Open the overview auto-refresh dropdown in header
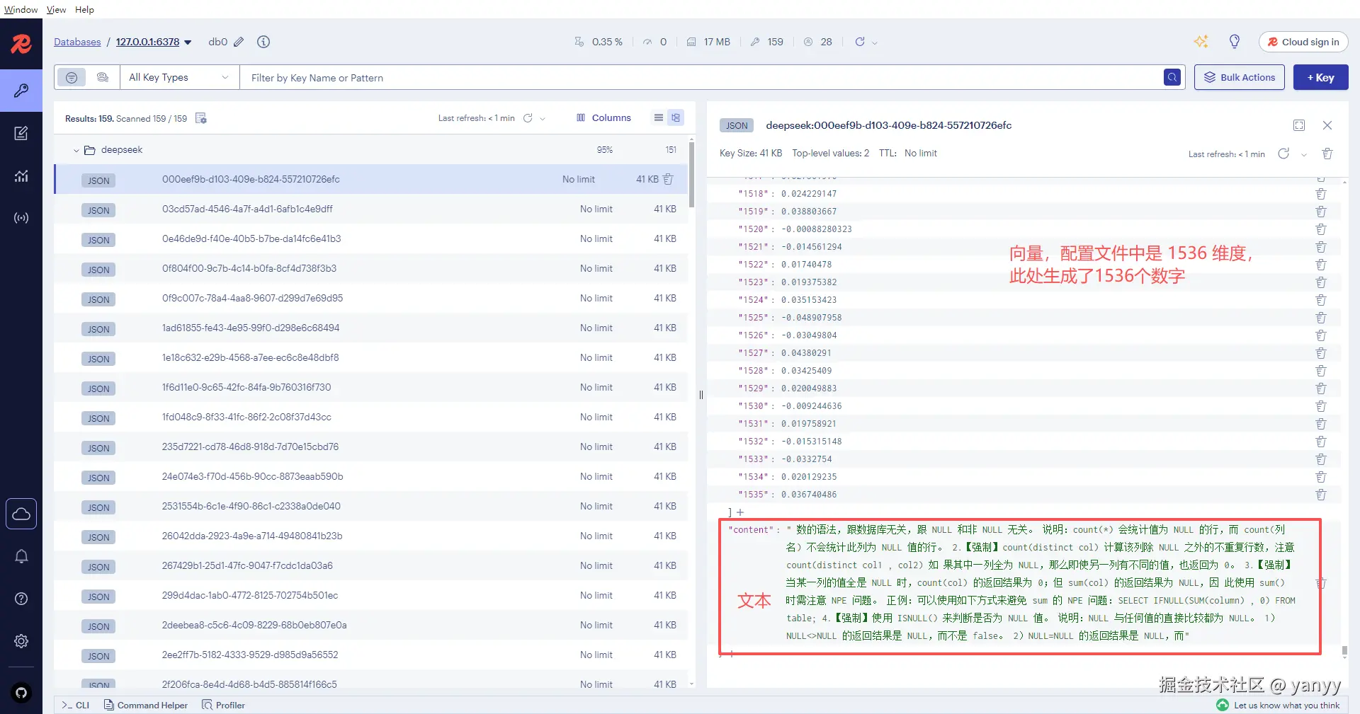 point(875,42)
